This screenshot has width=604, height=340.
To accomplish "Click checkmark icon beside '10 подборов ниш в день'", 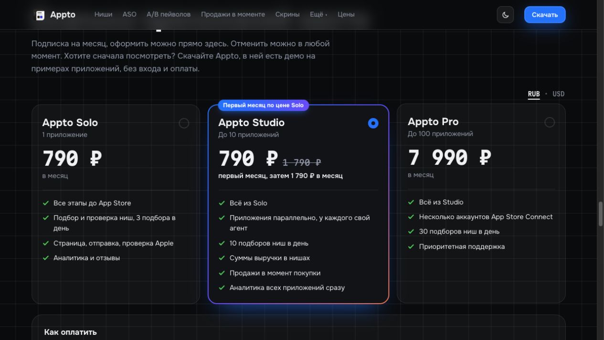I will click(222, 243).
